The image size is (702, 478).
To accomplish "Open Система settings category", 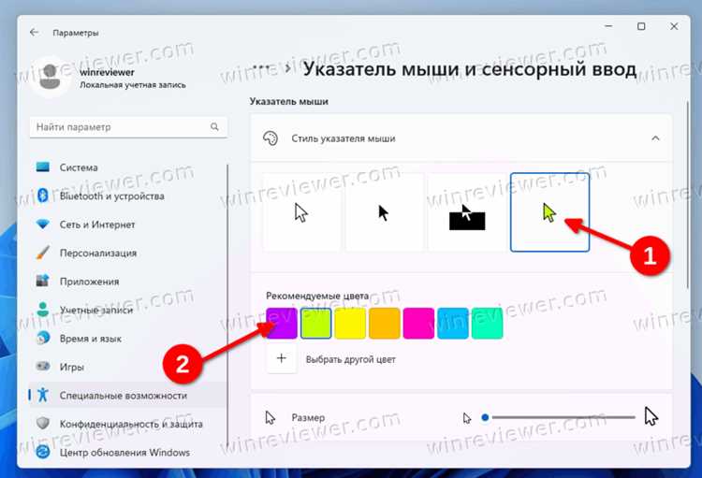I will (129, 167).
